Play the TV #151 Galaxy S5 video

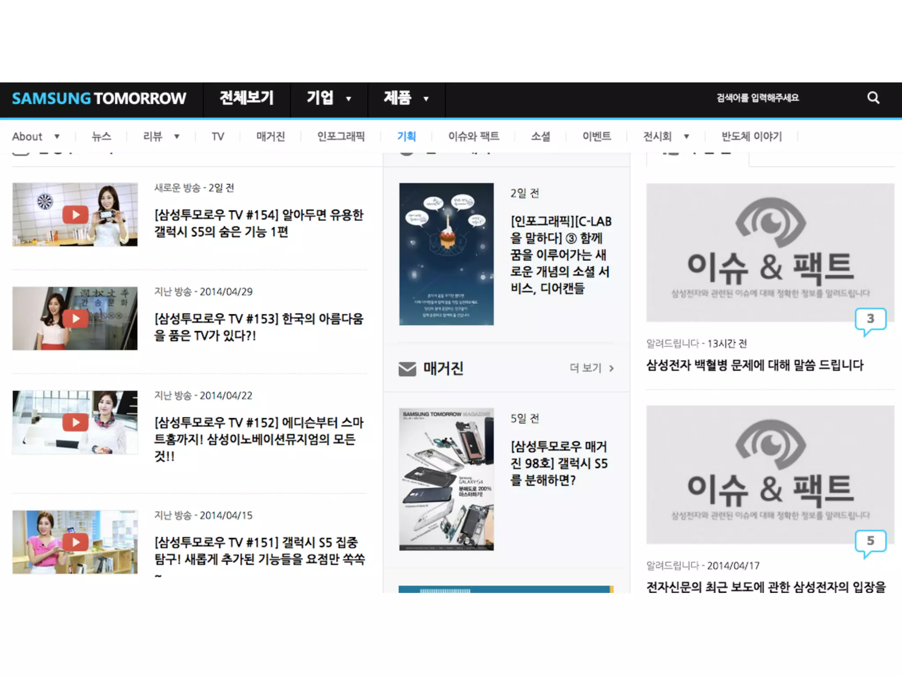click(x=75, y=542)
